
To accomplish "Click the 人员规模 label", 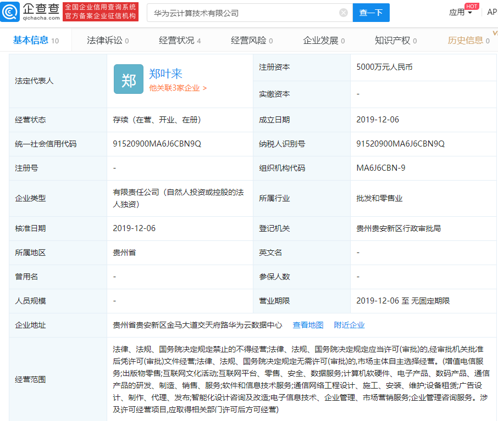I will [30, 301].
